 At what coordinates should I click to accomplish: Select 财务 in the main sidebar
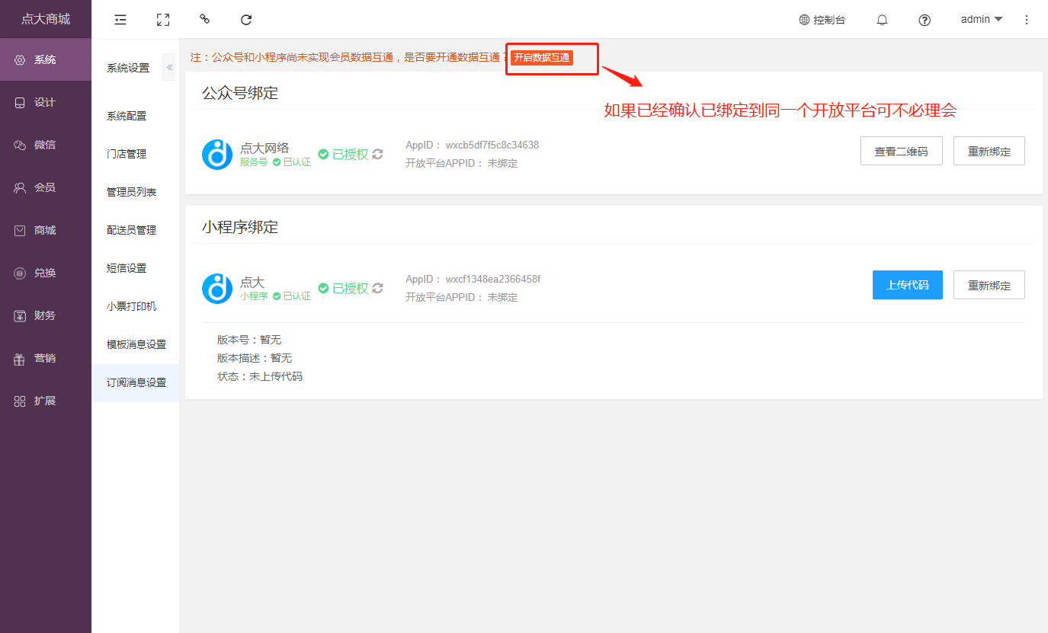46,315
